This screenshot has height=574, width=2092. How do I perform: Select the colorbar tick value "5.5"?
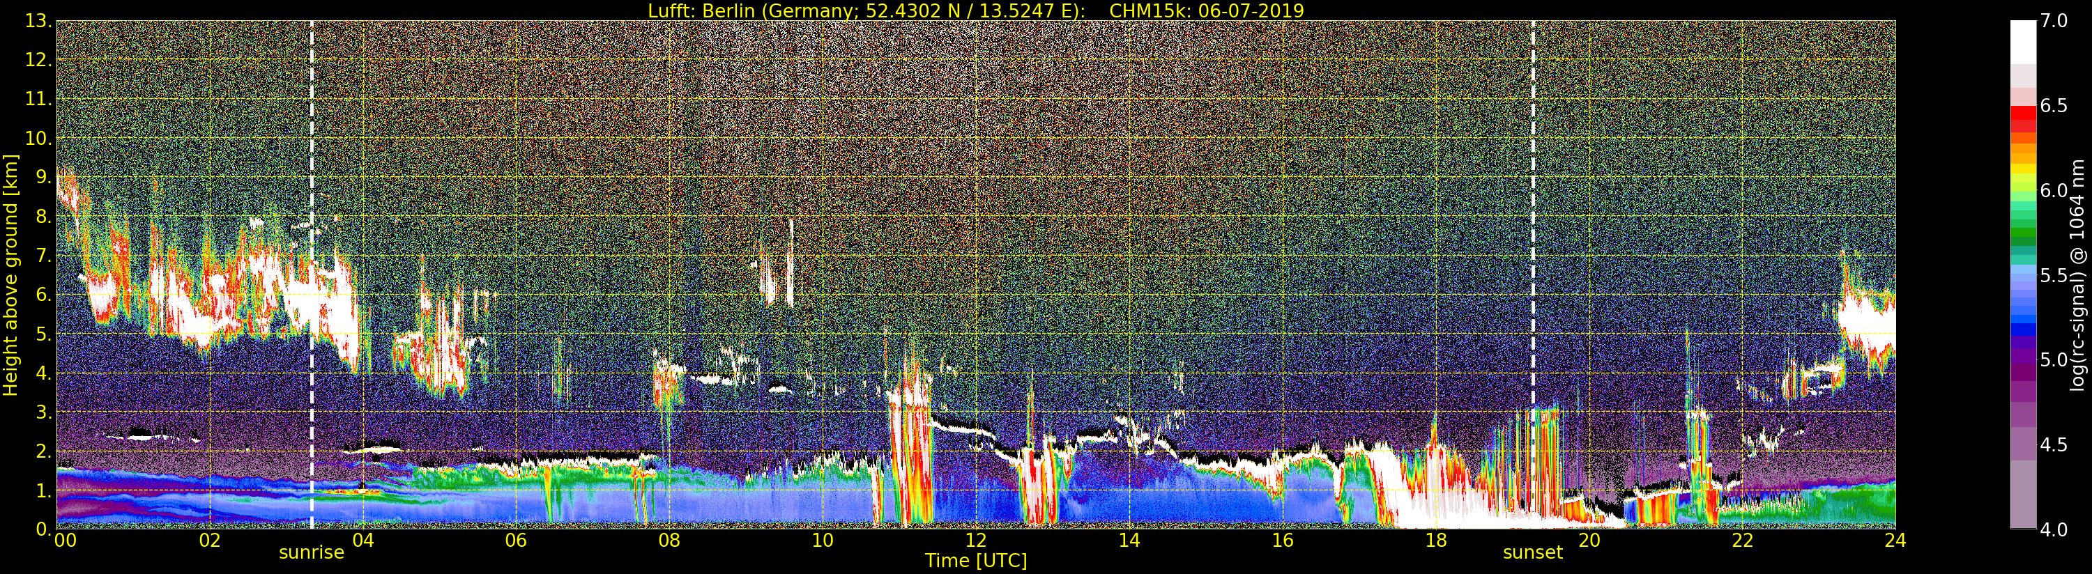pos(2053,275)
